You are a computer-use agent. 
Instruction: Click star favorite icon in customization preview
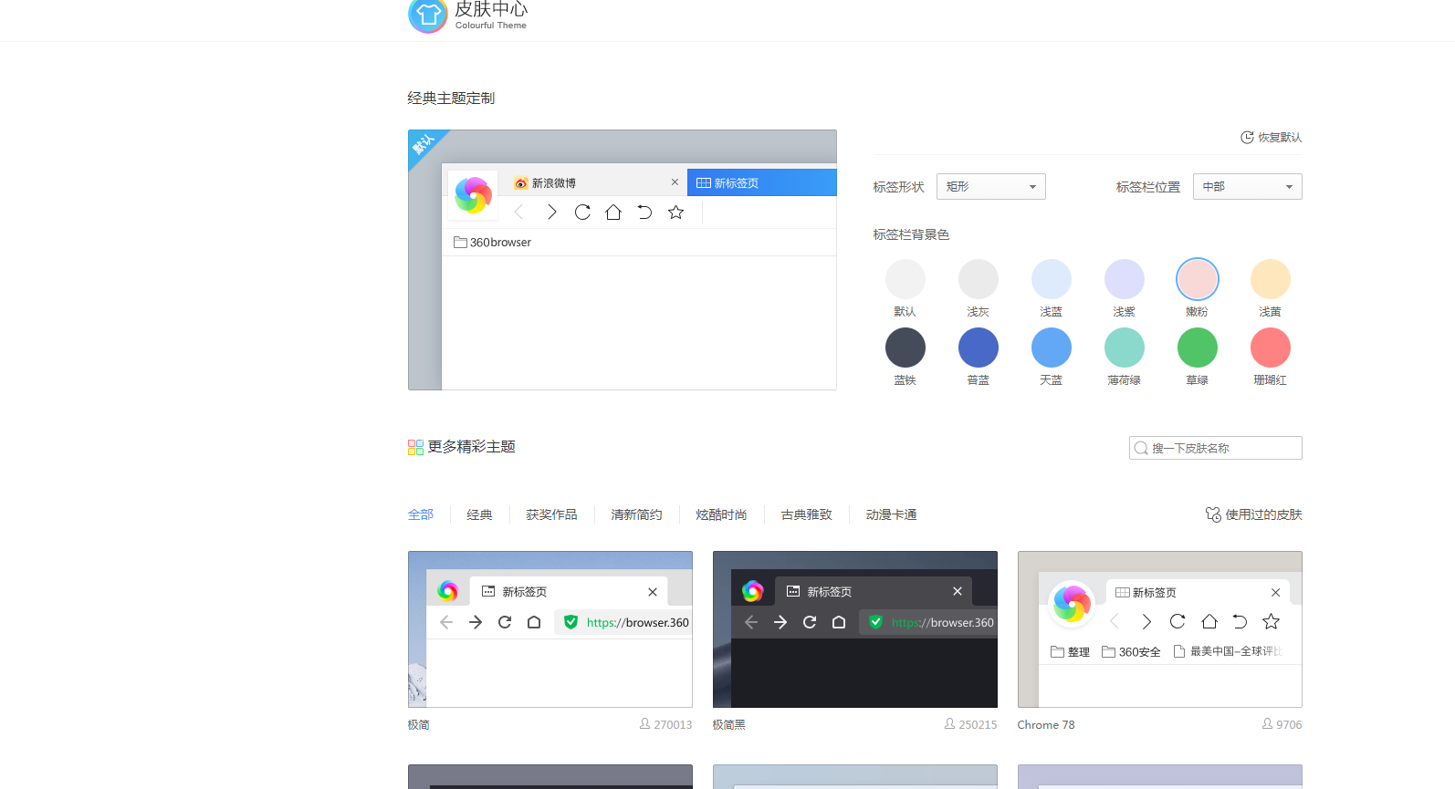pyautogui.click(x=675, y=213)
